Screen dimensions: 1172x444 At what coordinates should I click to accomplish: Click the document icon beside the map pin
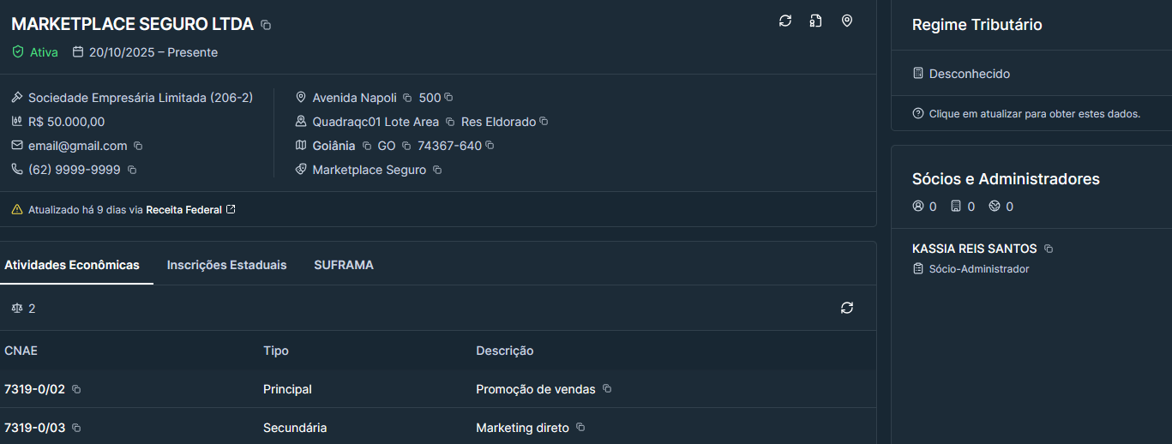coord(816,21)
